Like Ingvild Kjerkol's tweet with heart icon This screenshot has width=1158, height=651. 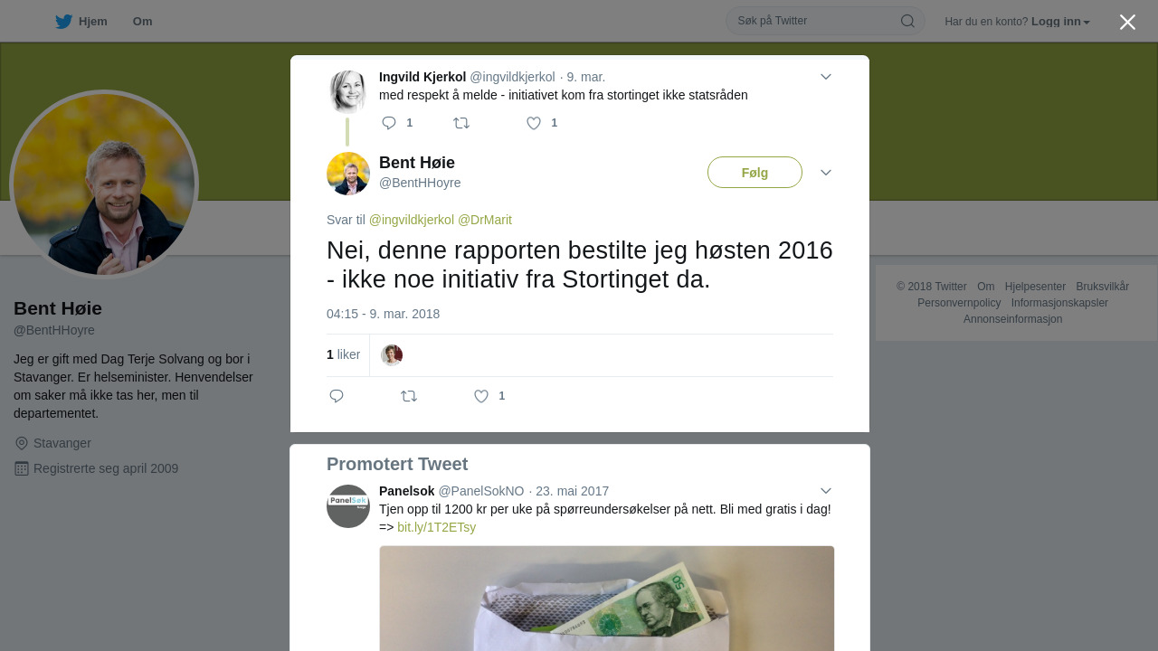click(x=534, y=123)
